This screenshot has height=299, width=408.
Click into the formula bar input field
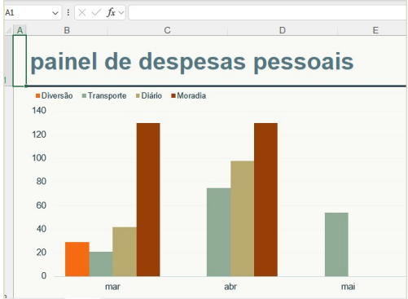click(x=267, y=12)
